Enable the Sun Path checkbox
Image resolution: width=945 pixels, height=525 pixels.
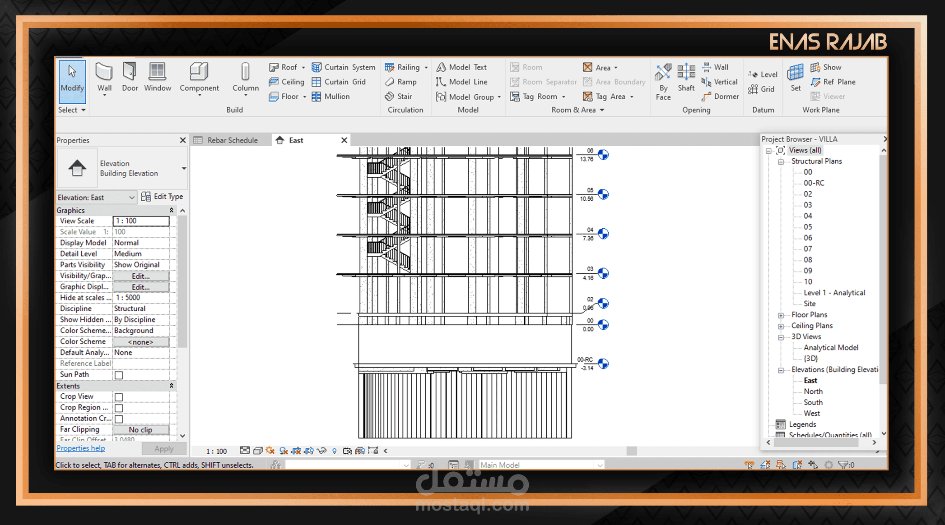pos(119,375)
